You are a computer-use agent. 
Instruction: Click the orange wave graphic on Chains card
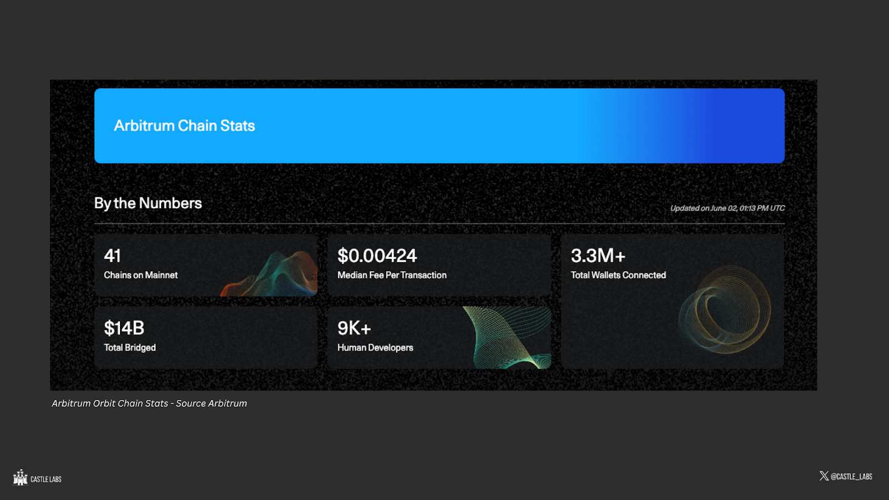[x=271, y=274]
